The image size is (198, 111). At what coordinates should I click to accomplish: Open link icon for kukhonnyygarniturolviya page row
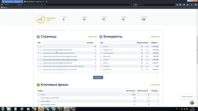(x=38, y=56)
